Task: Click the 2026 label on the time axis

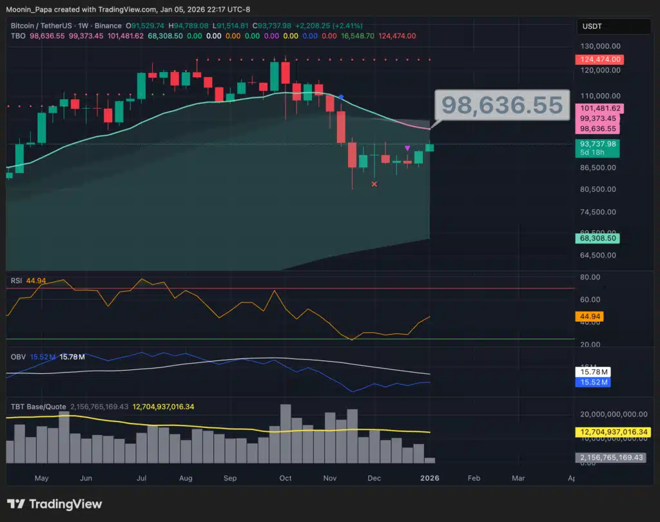Action: [430, 478]
